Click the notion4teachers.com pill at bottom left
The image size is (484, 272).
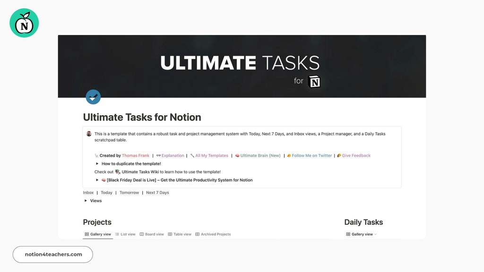(x=52, y=254)
